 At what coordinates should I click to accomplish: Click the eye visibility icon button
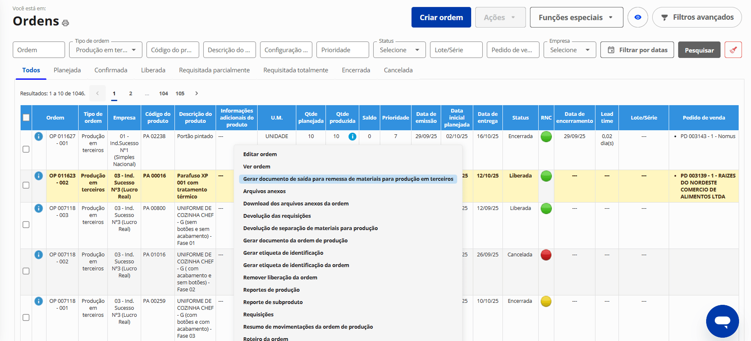(637, 17)
